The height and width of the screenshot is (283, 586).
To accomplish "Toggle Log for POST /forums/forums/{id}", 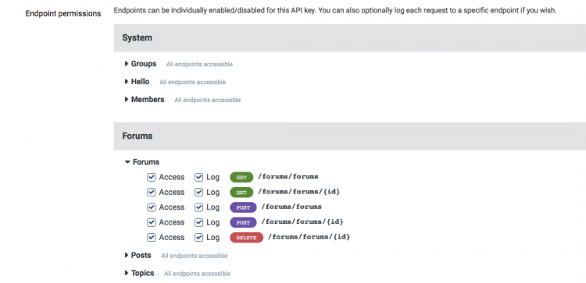I will [x=198, y=222].
